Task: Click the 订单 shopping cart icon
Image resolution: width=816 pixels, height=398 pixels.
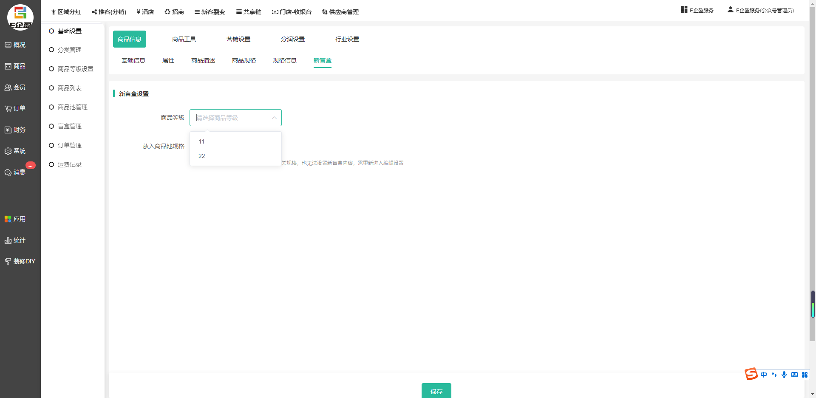Action: pyautogui.click(x=8, y=109)
